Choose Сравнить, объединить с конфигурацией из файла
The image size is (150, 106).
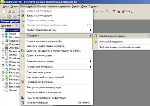(x=56, y=51)
